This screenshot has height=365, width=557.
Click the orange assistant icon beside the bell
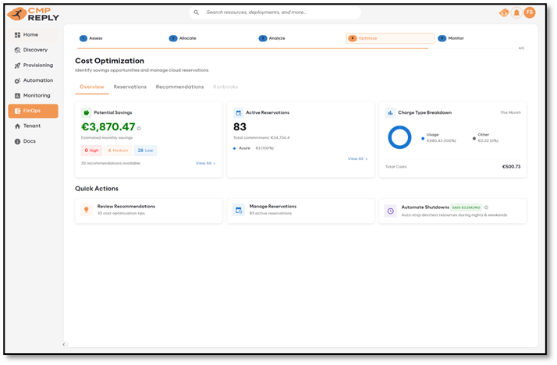coord(503,12)
